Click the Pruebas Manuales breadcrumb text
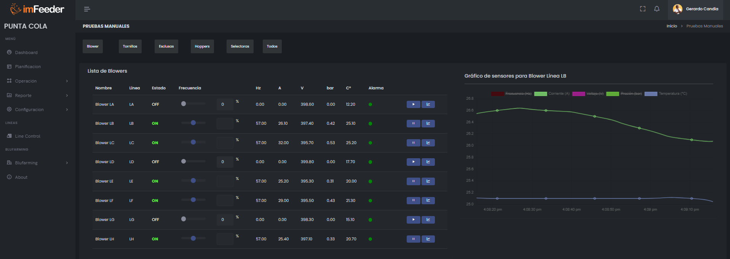730x259 pixels. (704, 26)
